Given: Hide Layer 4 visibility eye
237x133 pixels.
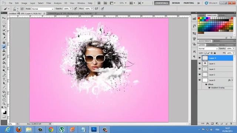Looking at the screenshot, I should coord(200,58).
